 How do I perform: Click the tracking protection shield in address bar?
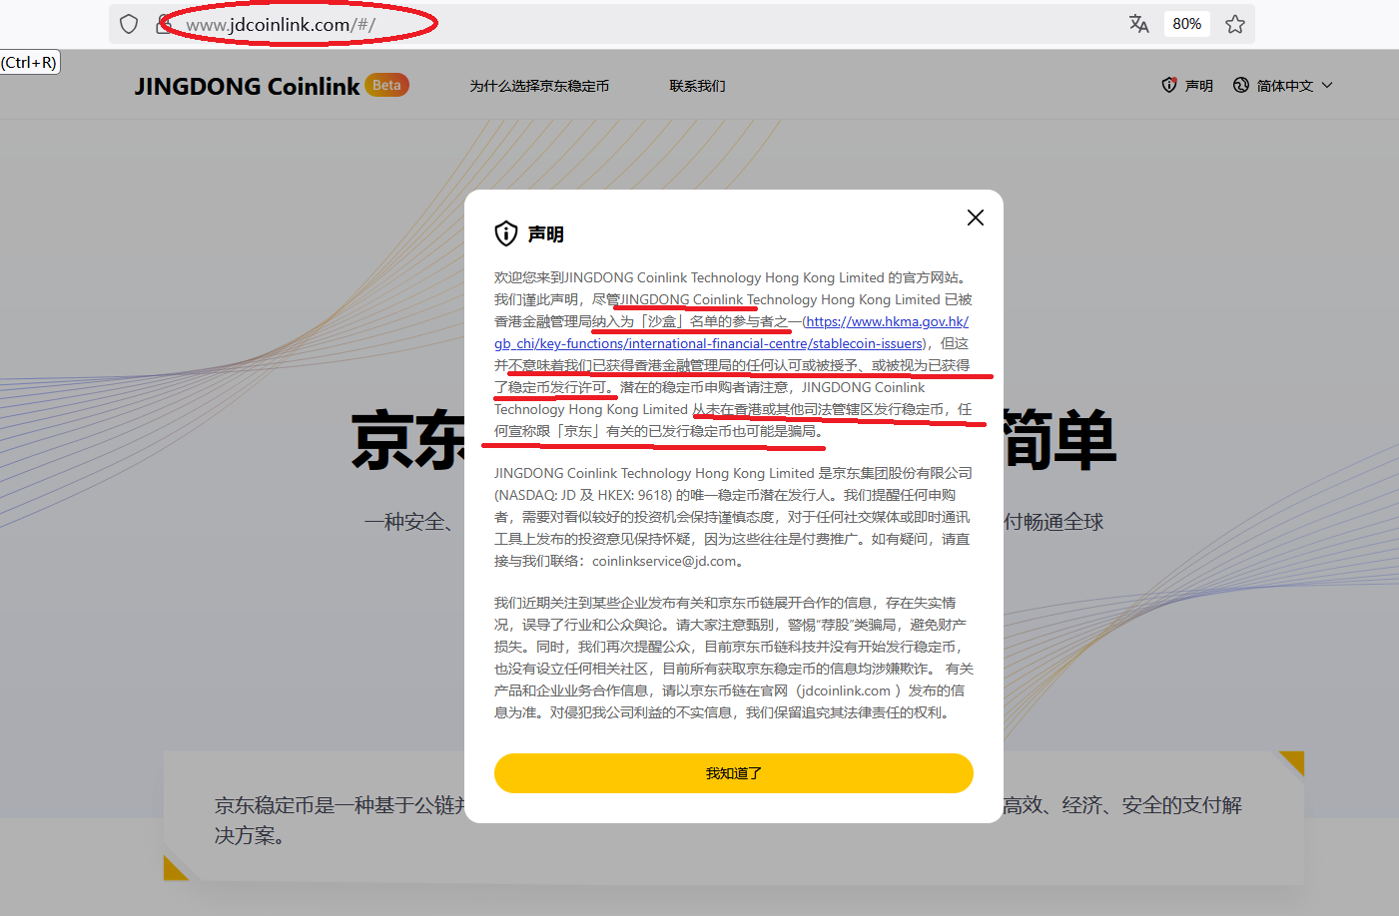(129, 24)
